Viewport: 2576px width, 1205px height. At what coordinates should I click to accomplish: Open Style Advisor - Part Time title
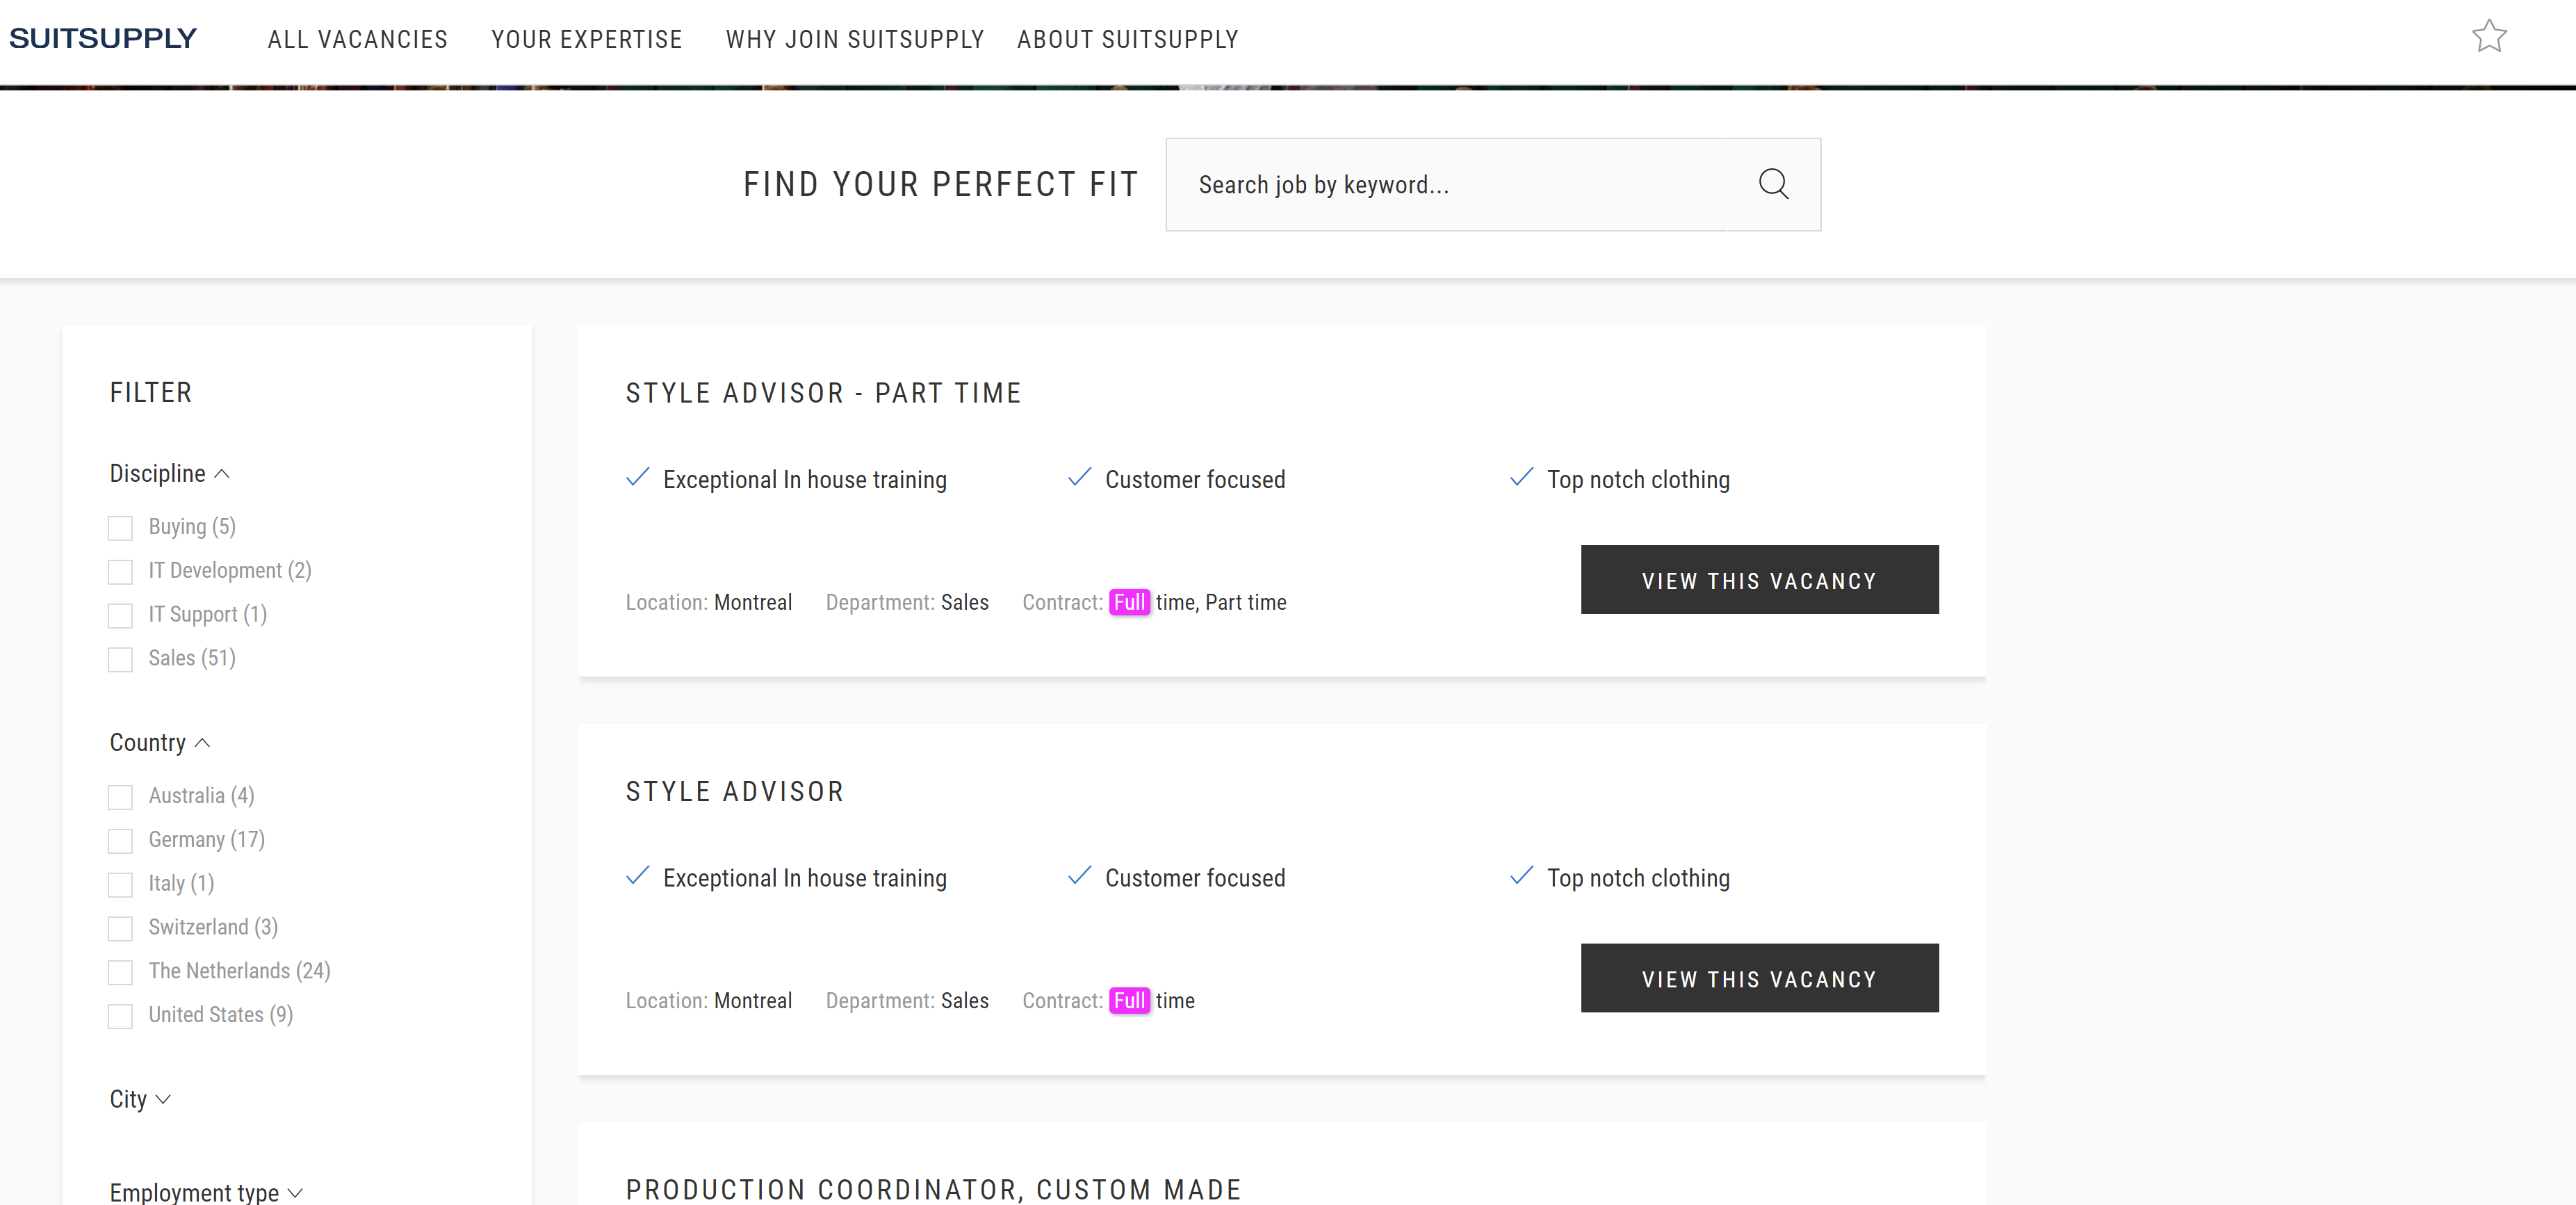click(x=824, y=393)
